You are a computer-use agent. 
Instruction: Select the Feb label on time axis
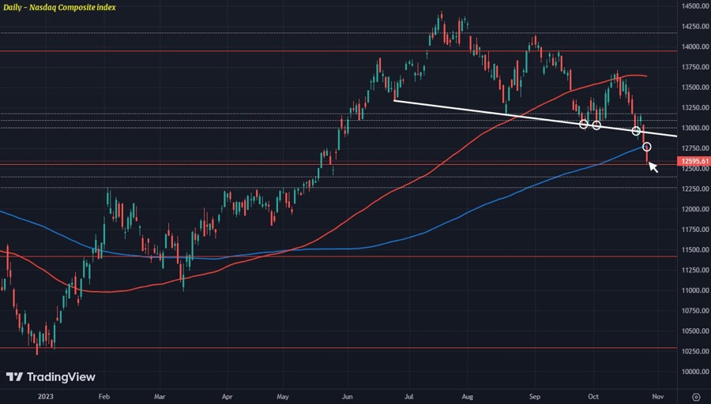pos(103,396)
